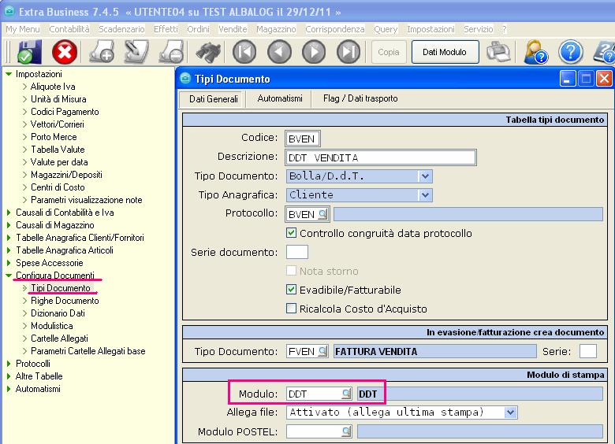The width and height of the screenshot is (615, 444).
Task: Click the printer icon in toolbar
Action: pyautogui.click(x=498, y=52)
